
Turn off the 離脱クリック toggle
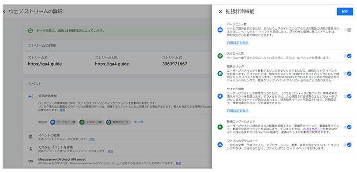click(348, 74)
